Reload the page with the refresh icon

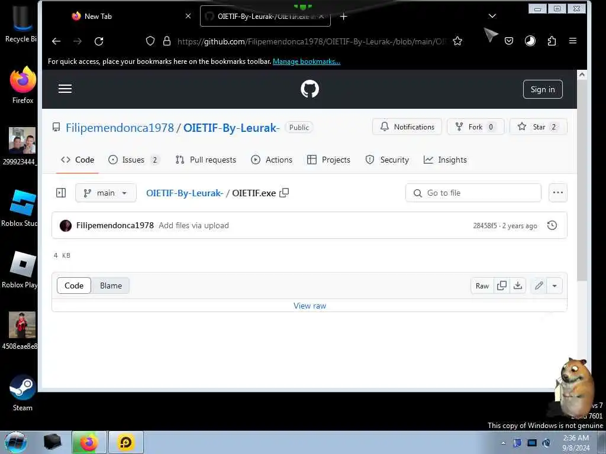point(99,41)
